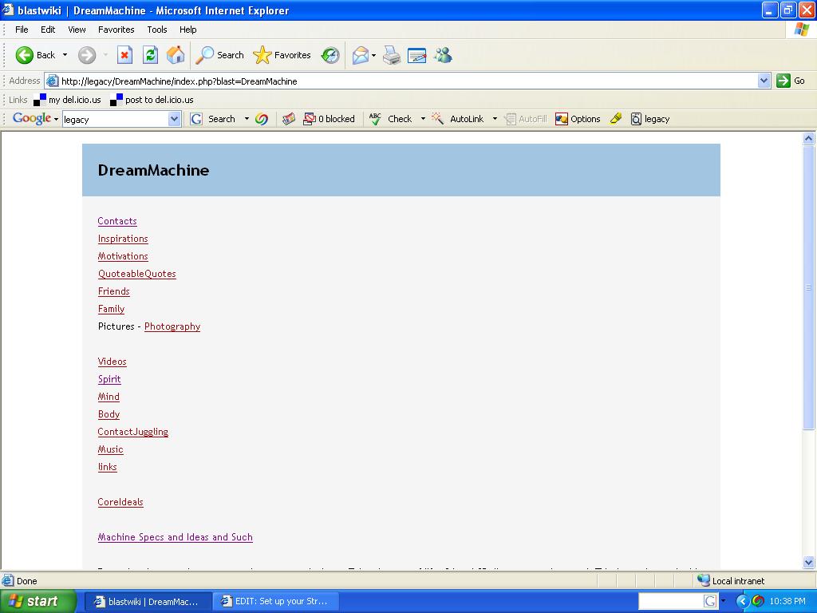The width and height of the screenshot is (817, 613).
Task: Follow the Motivations link
Action: (x=123, y=256)
